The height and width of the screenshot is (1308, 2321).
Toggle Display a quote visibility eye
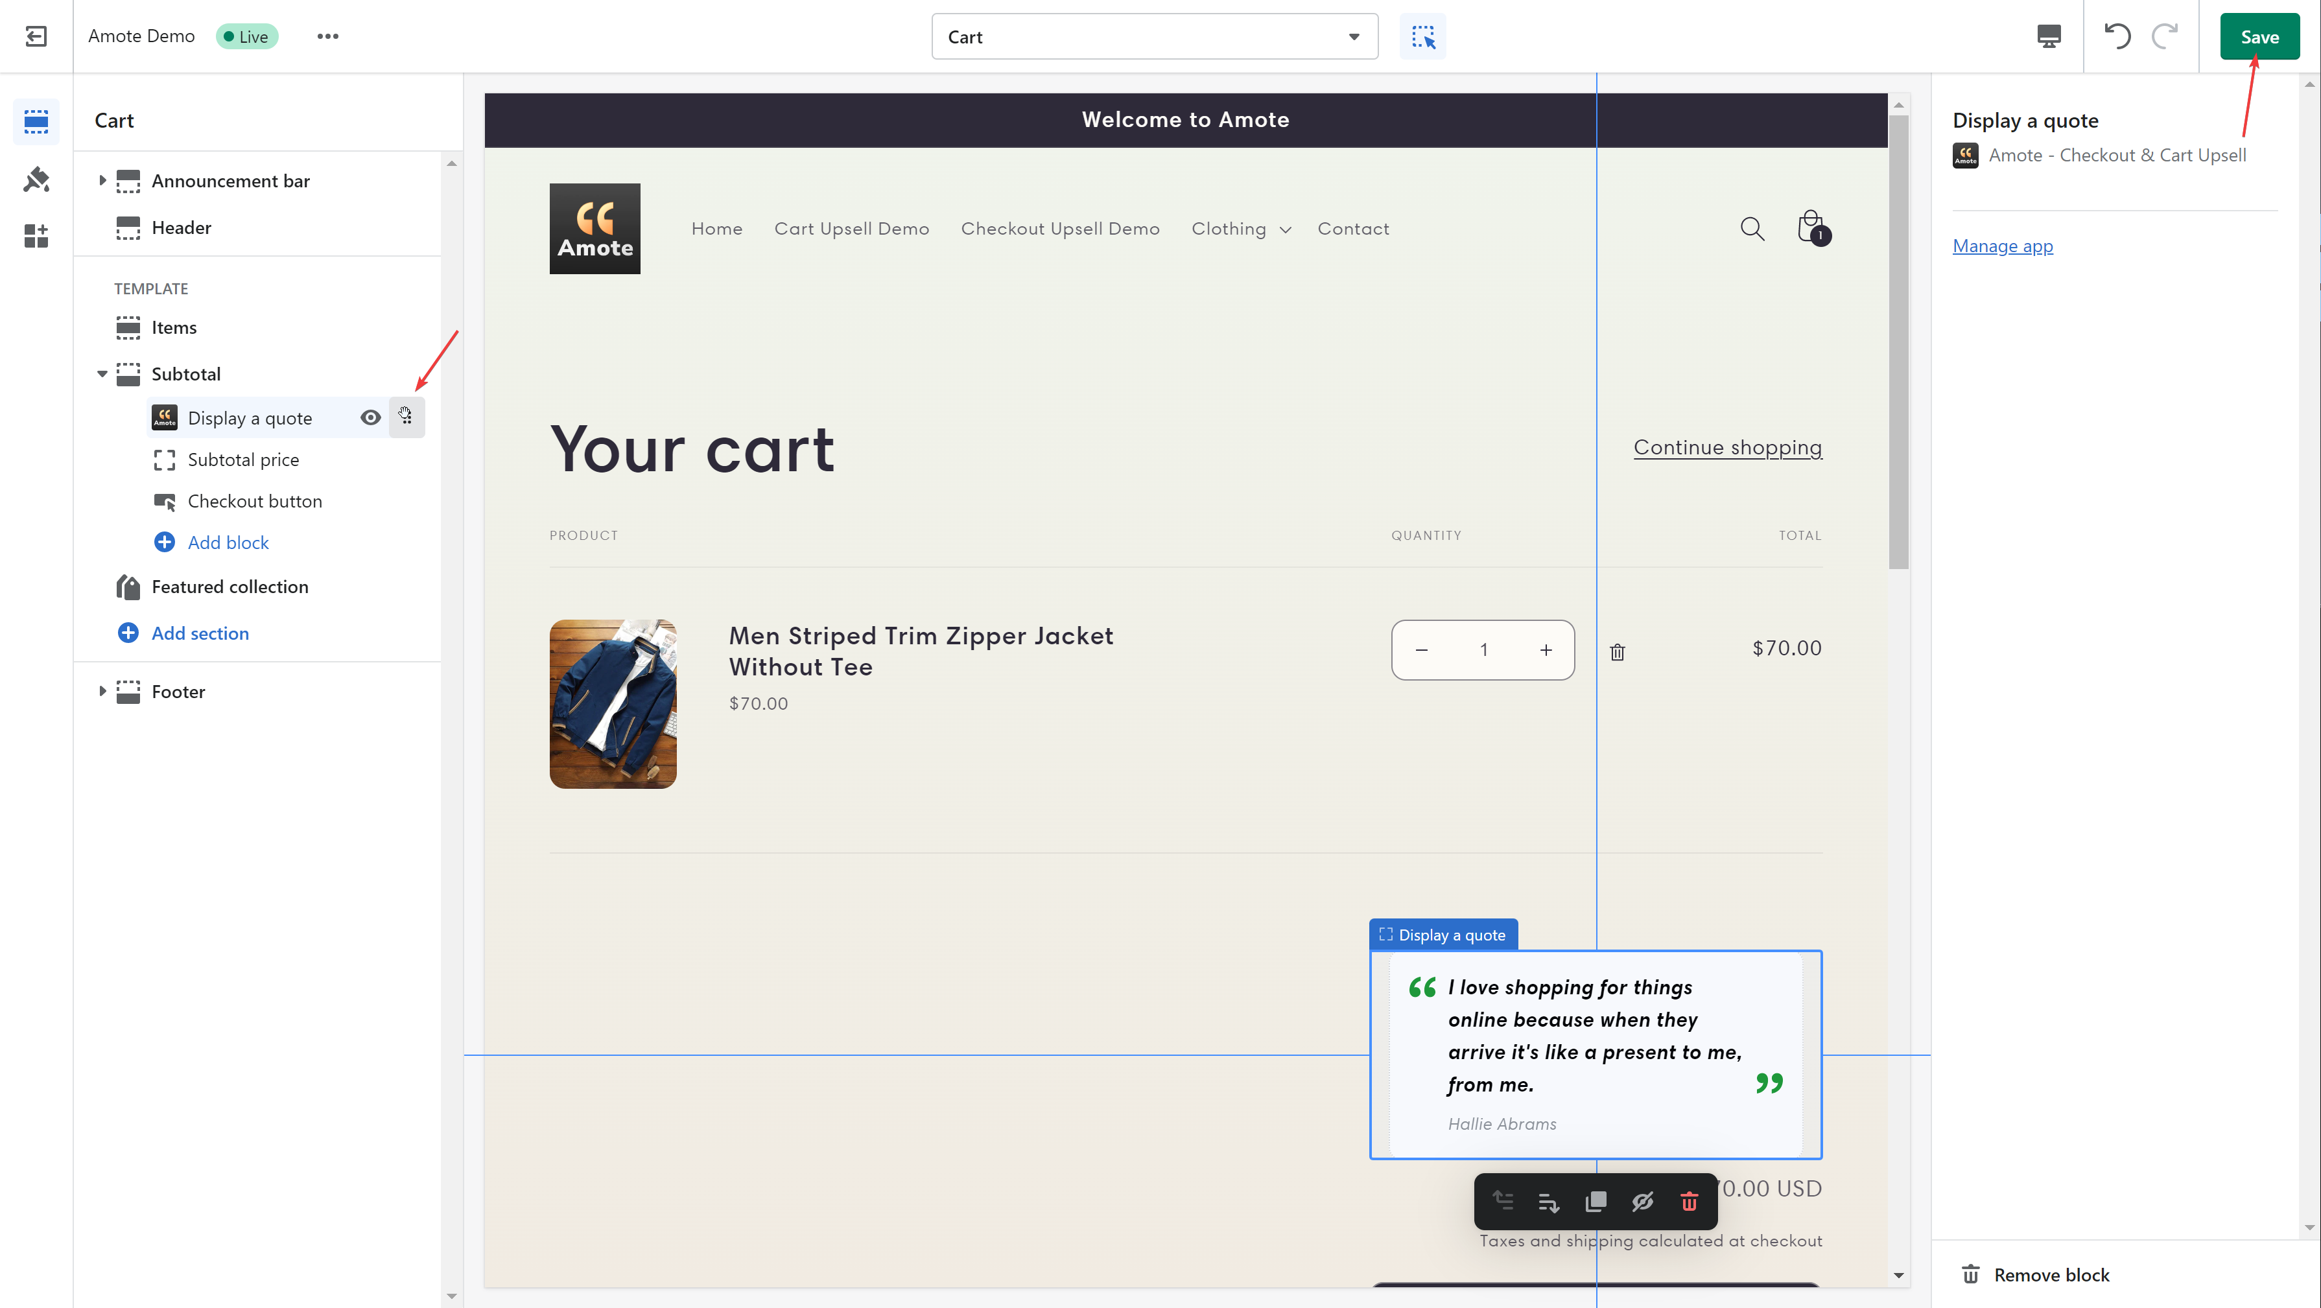tap(370, 418)
